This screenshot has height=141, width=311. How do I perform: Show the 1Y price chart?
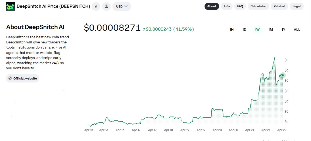pyautogui.click(x=283, y=30)
